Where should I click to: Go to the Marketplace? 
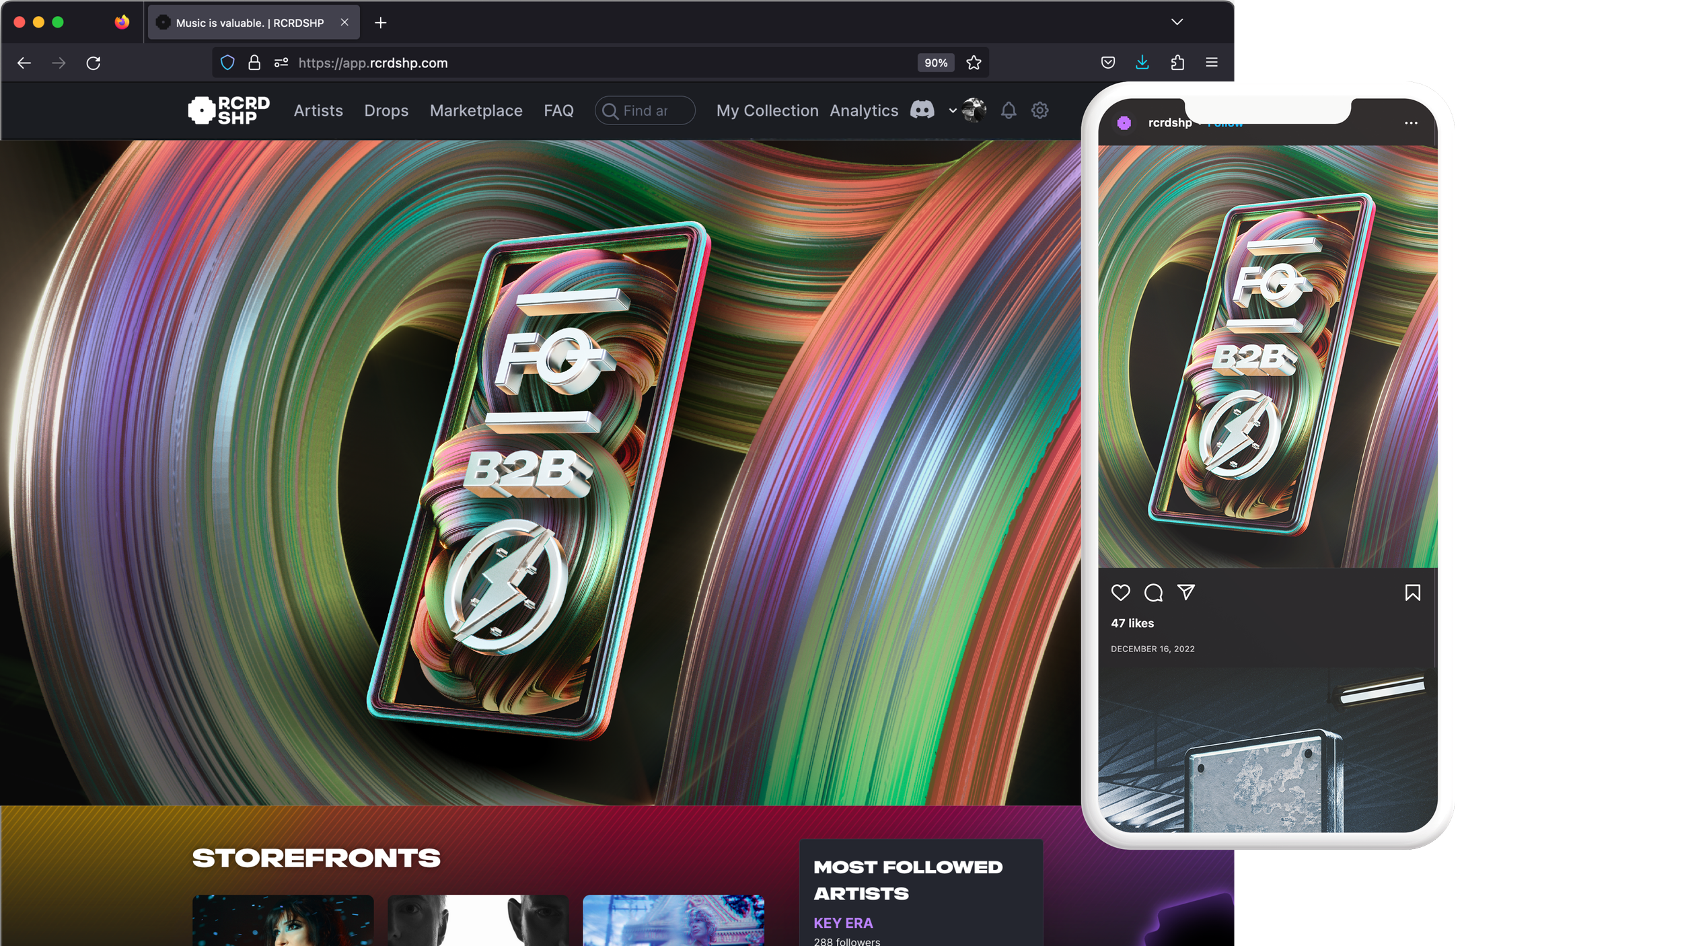point(476,110)
